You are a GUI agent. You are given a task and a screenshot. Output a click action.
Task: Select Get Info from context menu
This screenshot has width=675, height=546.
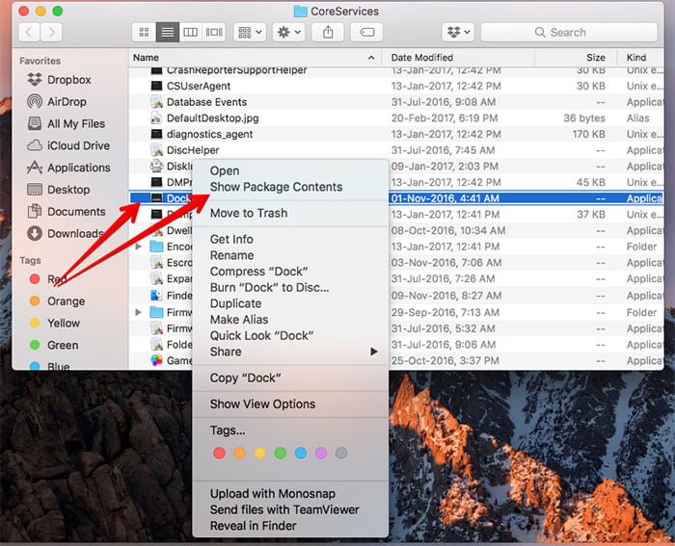click(x=231, y=239)
